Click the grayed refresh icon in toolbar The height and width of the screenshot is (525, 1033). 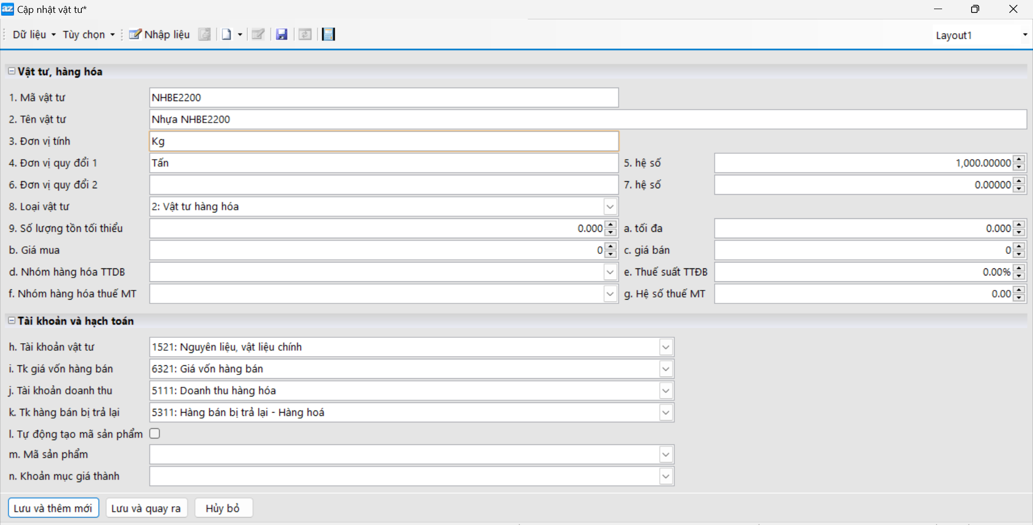coord(305,34)
